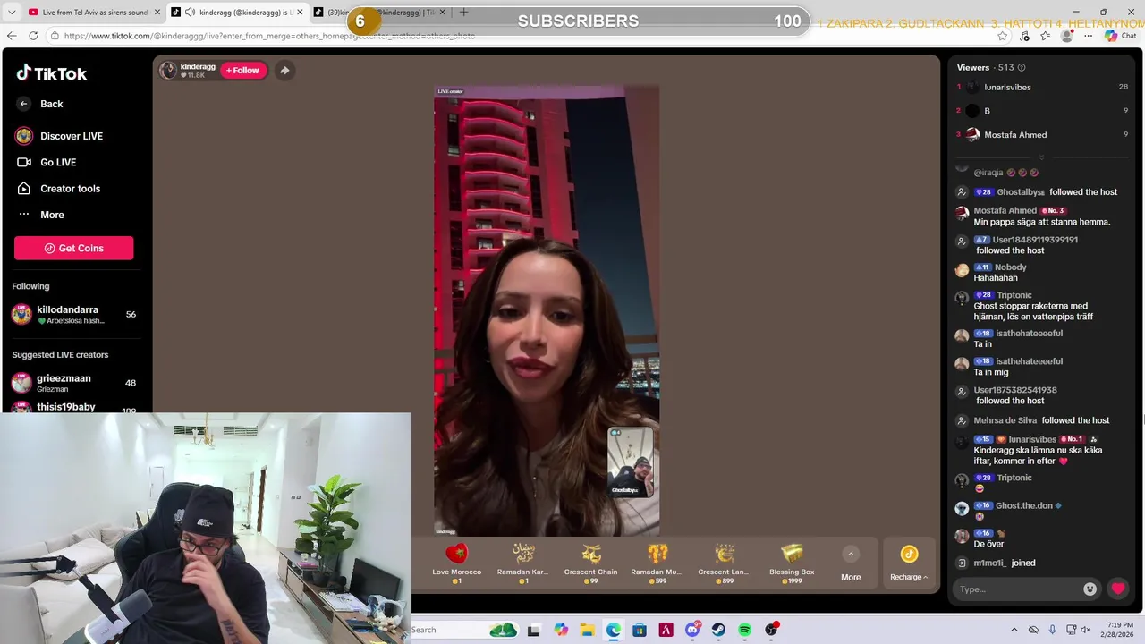Open the kinderagg host profile avatar
The width and height of the screenshot is (1145, 644).
(168, 70)
